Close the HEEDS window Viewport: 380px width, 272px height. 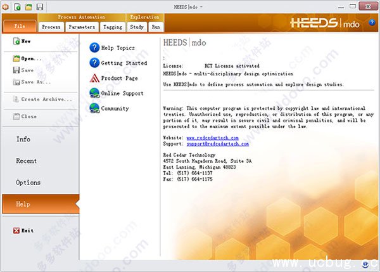(368, 6)
